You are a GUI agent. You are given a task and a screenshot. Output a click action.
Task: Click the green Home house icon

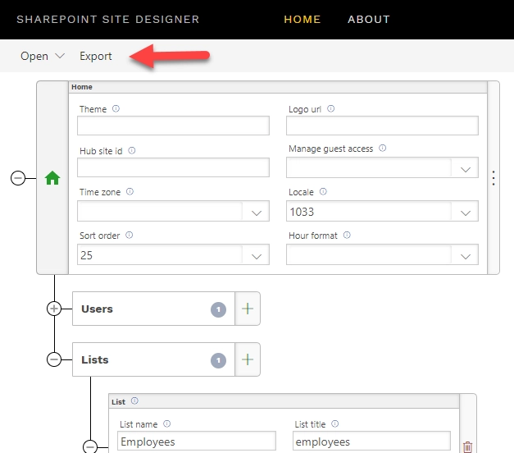point(52,178)
